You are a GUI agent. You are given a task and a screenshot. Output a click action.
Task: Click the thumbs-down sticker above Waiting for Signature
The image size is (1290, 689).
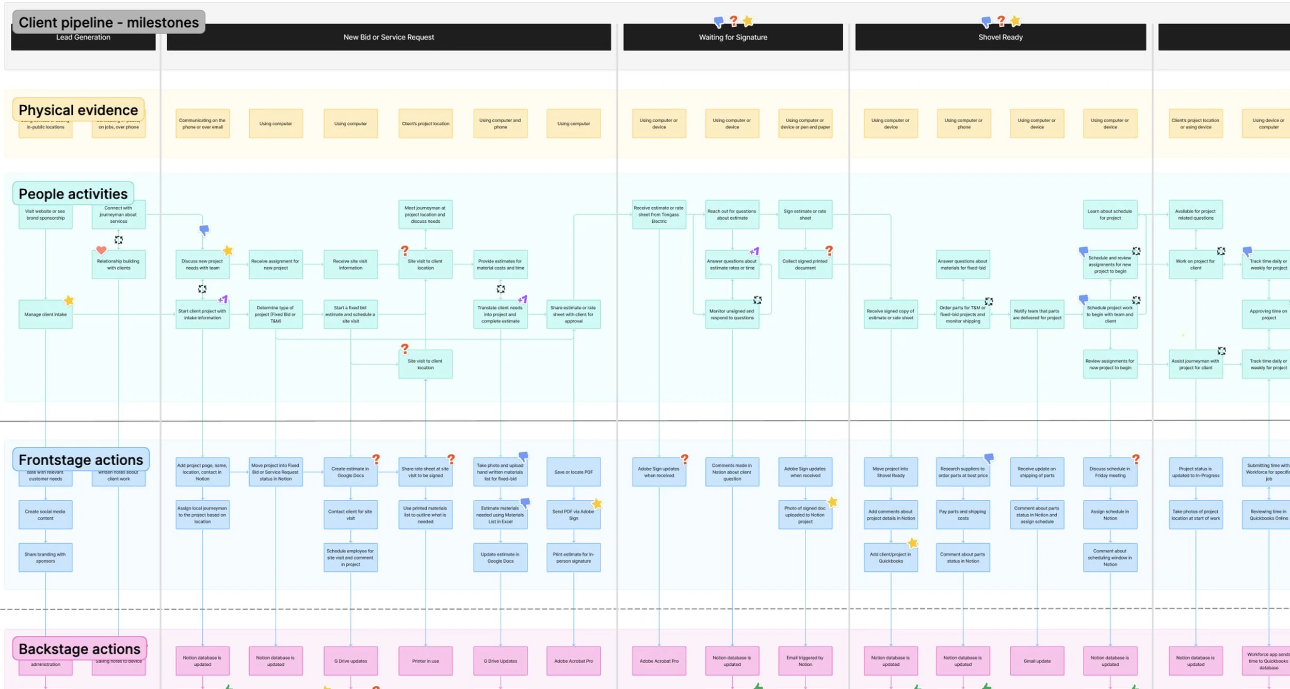click(x=718, y=22)
